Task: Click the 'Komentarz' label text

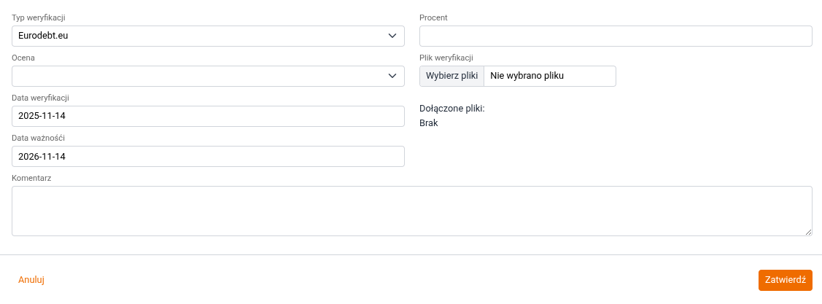Action: 31,178
